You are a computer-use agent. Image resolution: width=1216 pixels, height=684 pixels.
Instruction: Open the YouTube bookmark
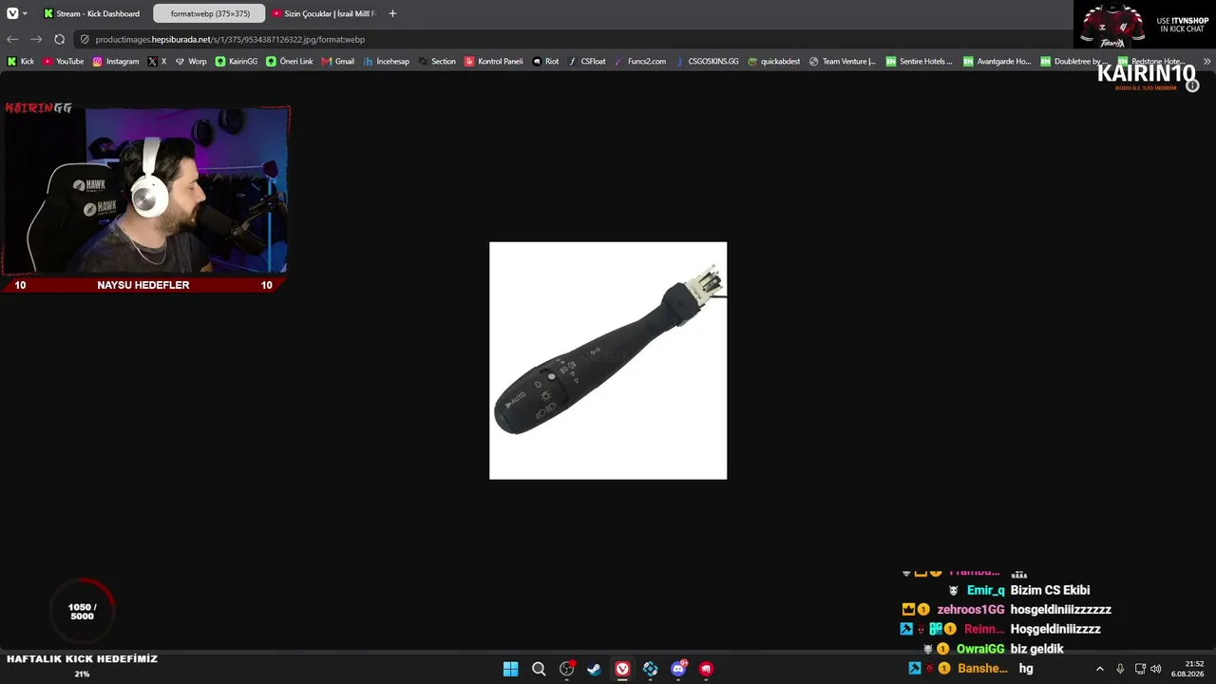coord(64,61)
